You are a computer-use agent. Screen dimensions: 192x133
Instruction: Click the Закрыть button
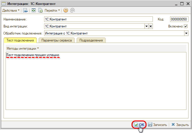click(x=180, y=125)
